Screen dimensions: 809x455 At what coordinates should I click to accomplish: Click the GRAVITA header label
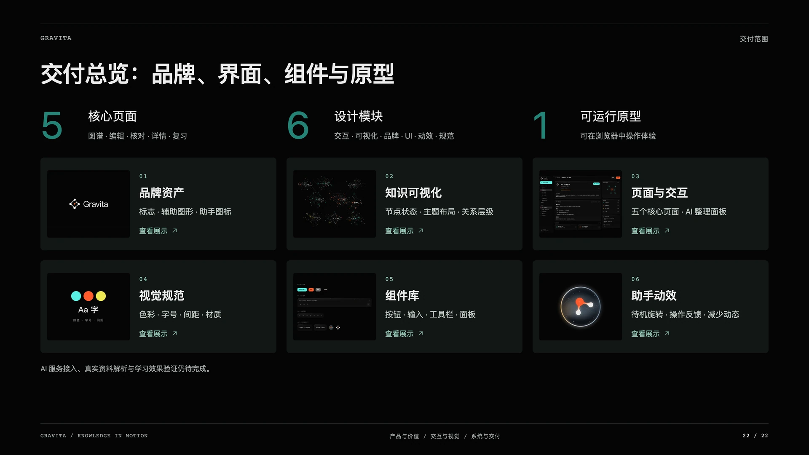(56, 38)
